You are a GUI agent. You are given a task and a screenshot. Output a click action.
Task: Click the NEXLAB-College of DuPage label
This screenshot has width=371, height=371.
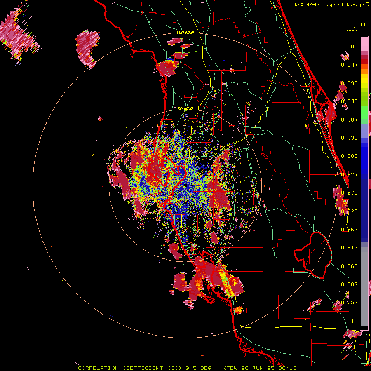point(330,5)
